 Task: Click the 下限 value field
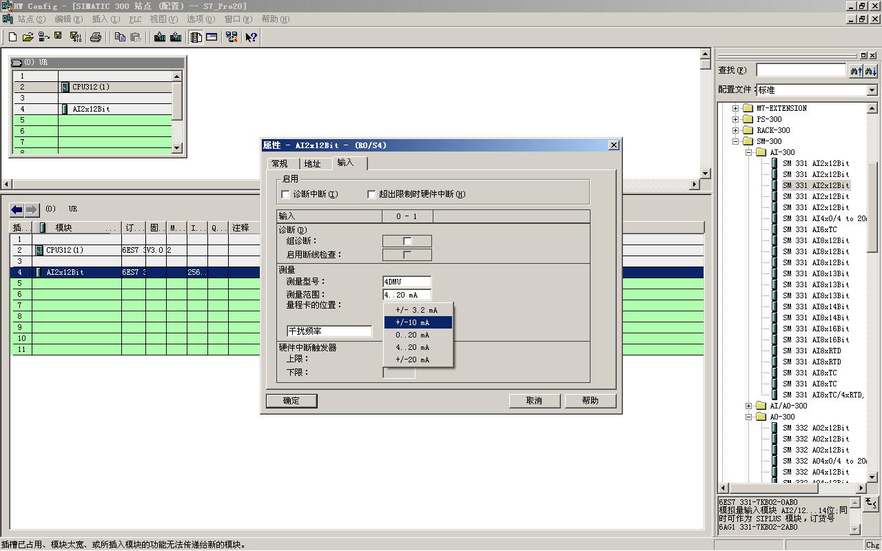399,373
